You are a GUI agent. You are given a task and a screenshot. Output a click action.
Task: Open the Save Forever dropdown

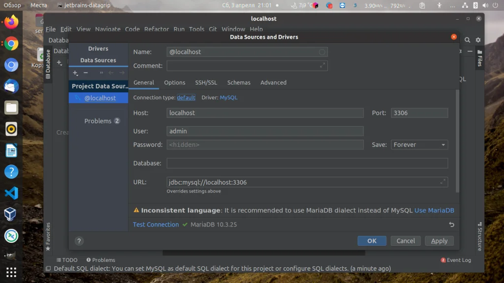pyautogui.click(x=419, y=144)
